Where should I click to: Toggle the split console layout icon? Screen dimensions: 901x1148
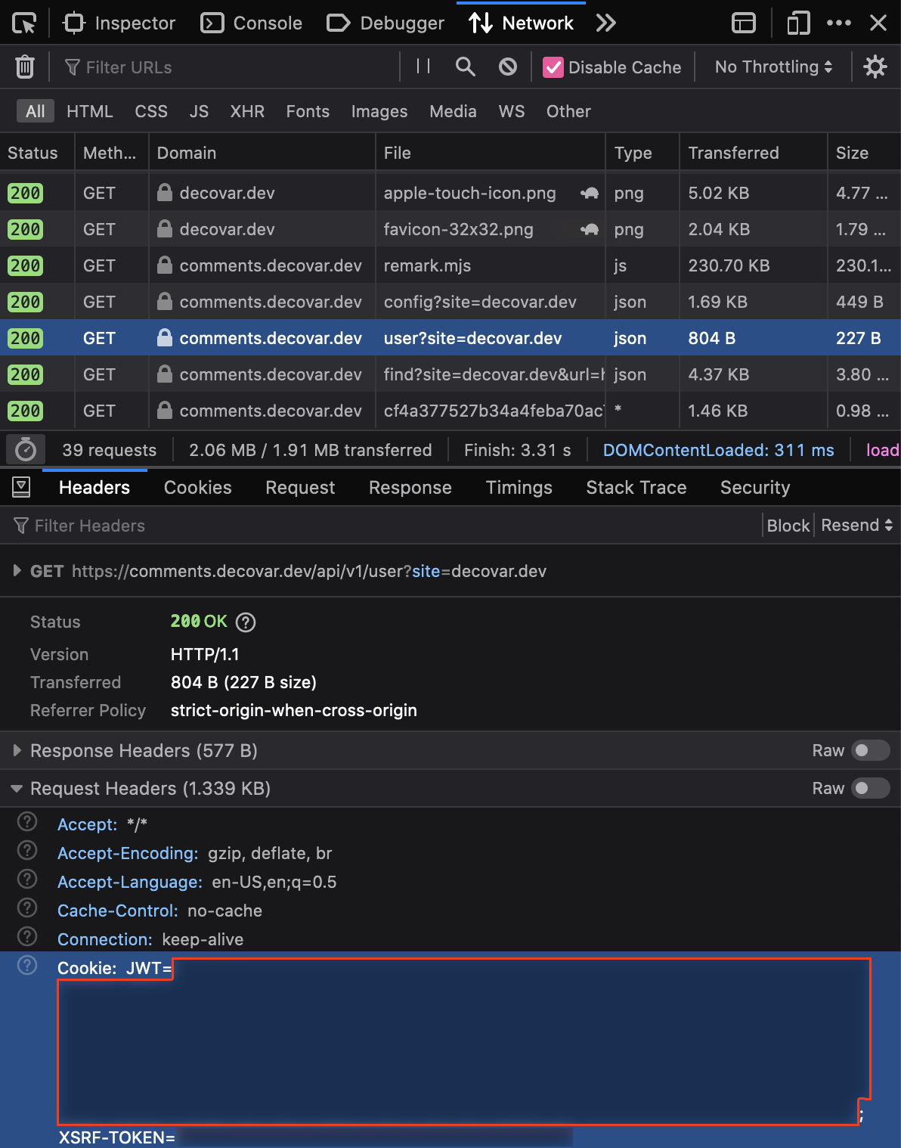point(744,23)
